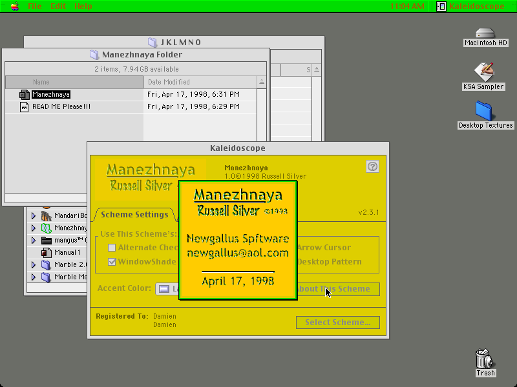Select the READ ME Please!!! document icon
517x387 pixels.
pyautogui.click(x=24, y=107)
